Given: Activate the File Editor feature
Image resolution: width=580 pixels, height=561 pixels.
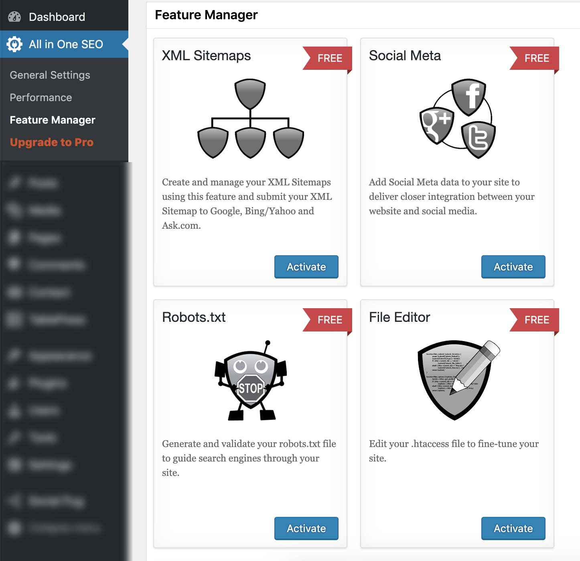Looking at the screenshot, I should (x=513, y=528).
